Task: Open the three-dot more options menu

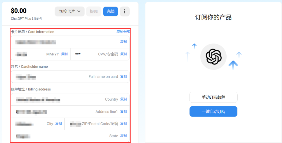Action: [x=125, y=12]
